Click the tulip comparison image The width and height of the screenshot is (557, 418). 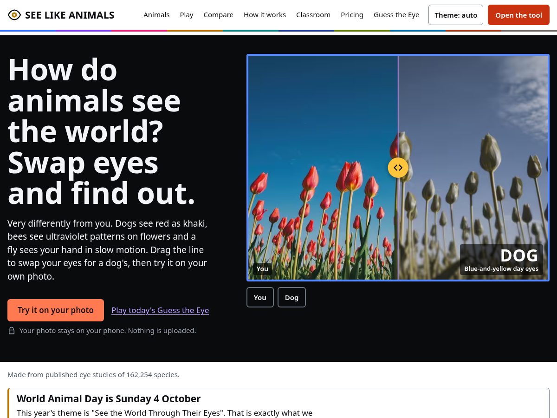point(398,168)
